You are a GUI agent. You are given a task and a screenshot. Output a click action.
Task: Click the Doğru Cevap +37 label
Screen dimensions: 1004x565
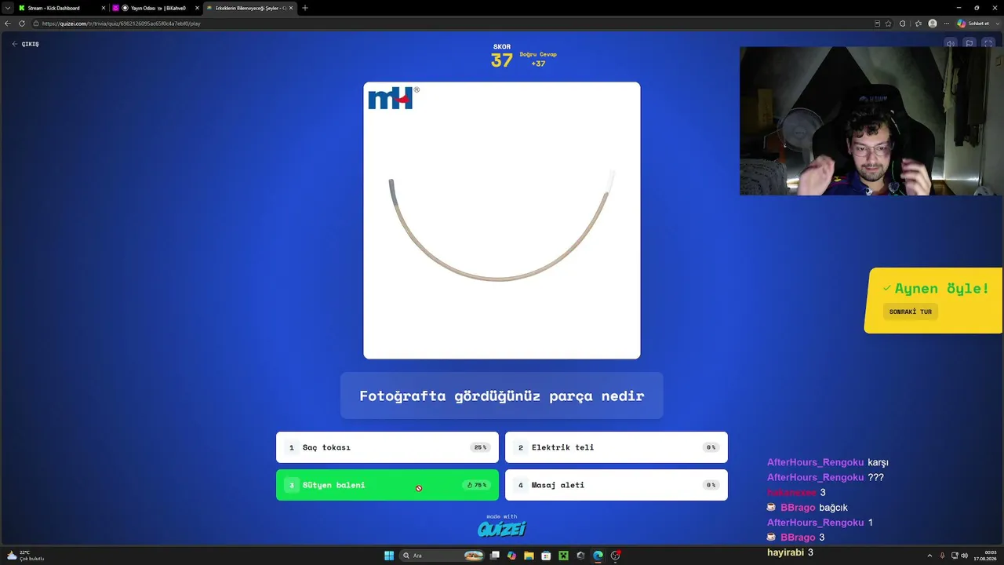(538, 59)
